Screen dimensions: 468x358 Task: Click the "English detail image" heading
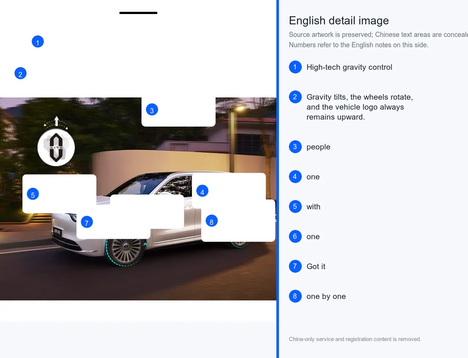(x=339, y=21)
